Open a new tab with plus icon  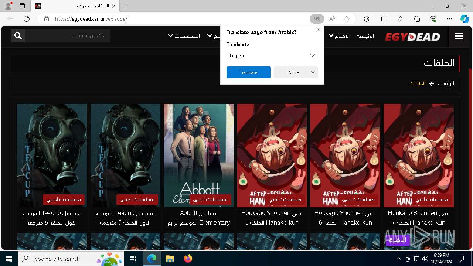[x=126, y=6]
